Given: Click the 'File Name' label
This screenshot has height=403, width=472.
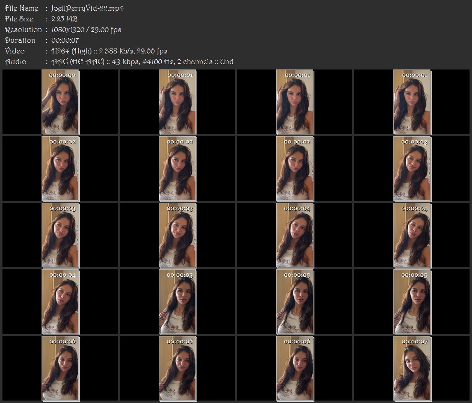Looking at the screenshot, I should [22, 8].
